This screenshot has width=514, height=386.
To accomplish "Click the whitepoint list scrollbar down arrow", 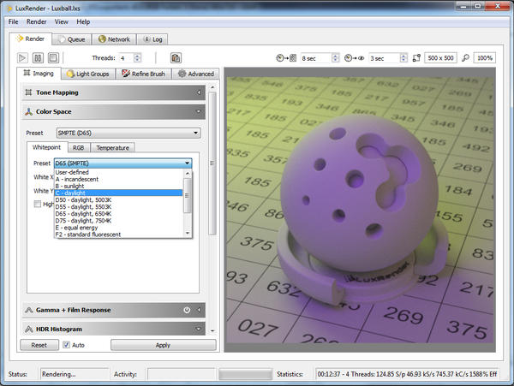I will click(x=188, y=234).
